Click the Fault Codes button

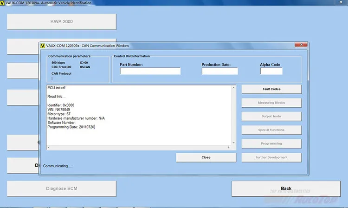point(271,89)
